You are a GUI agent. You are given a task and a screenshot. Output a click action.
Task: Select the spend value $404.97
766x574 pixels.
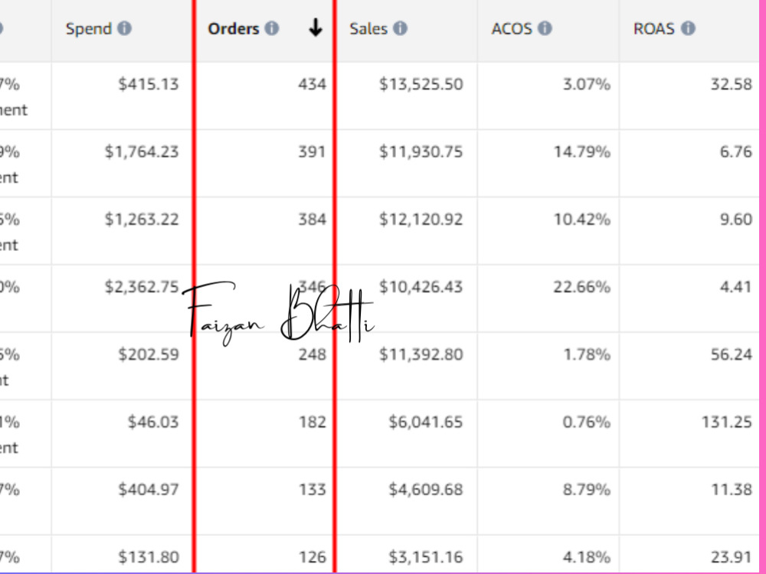[x=149, y=489]
